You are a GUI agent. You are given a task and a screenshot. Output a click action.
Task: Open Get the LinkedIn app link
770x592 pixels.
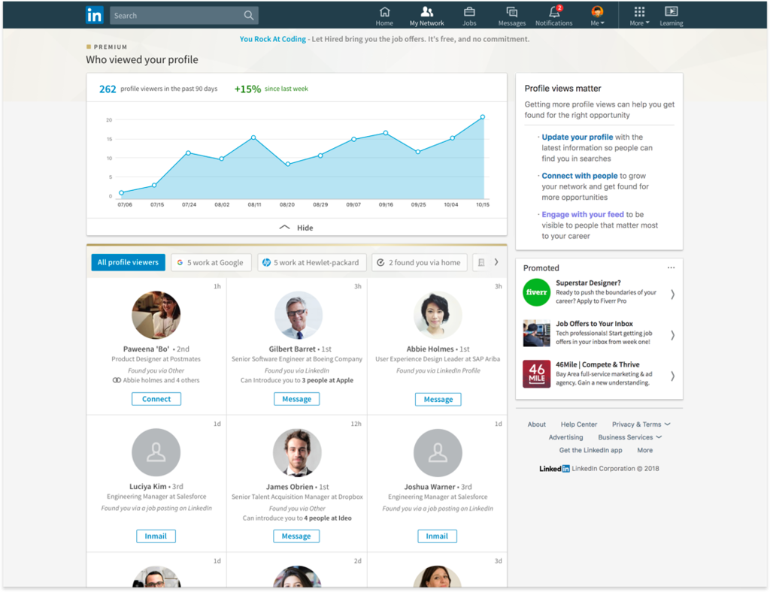[x=590, y=450]
